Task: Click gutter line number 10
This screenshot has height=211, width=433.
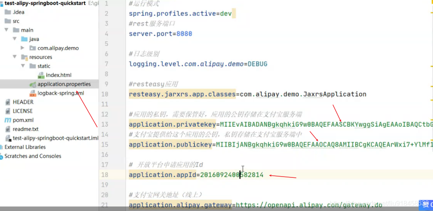Action: (x=105, y=94)
